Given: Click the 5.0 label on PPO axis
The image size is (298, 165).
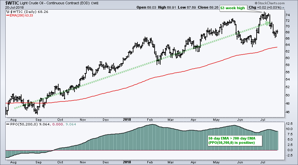Looking at the screenshot, I should (x=290, y=140).
